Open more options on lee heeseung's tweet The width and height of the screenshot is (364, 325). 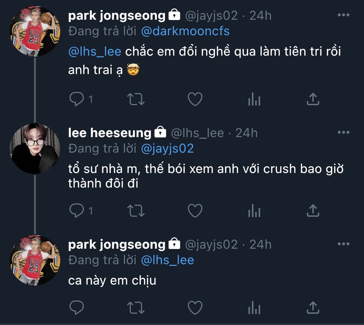point(343,133)
